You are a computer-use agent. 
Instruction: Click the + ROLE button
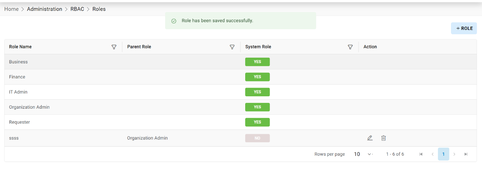tap(464, 28)
